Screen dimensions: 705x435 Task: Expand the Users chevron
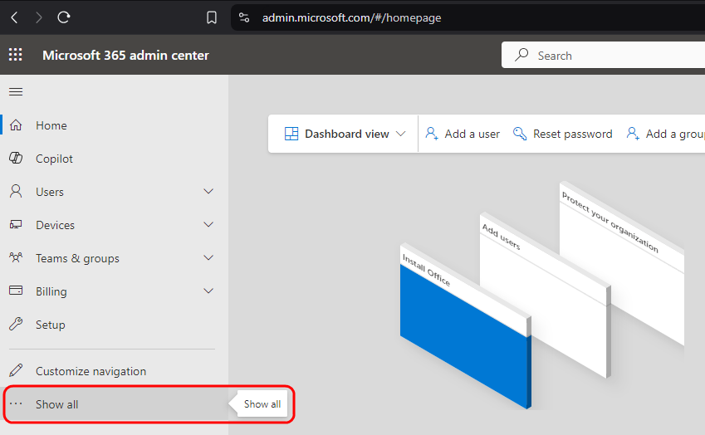208,192
